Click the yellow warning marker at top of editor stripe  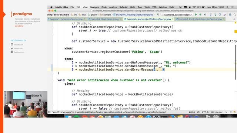click(x=236, y=23)
